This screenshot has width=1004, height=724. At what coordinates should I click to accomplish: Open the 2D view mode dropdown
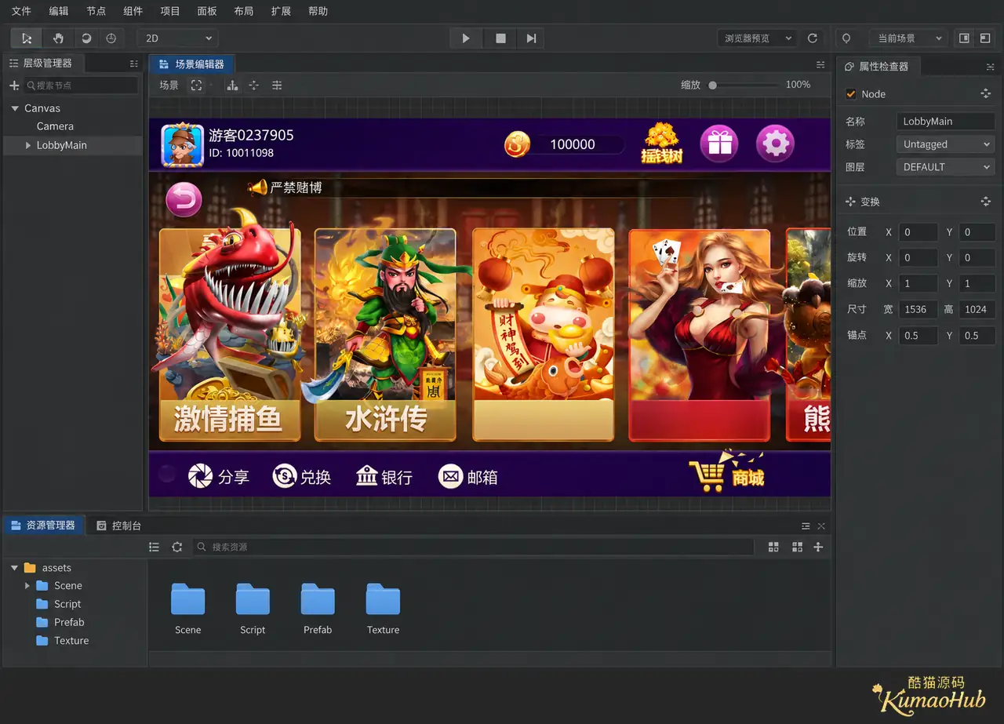178,38
